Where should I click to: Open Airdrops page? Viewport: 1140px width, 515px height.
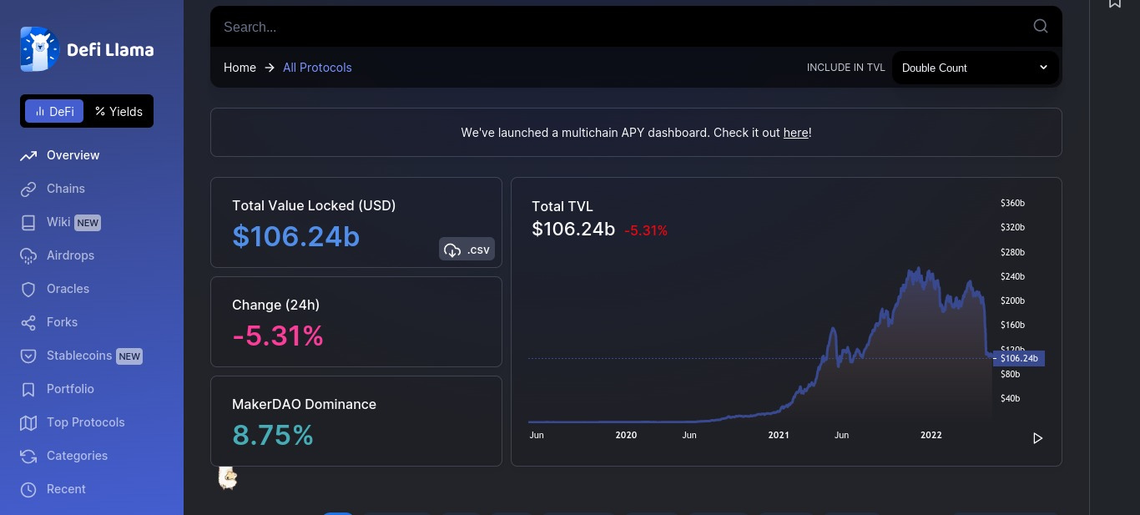70,255
